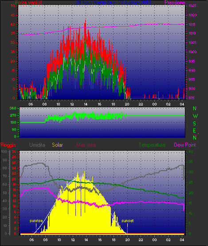Viewport: 208px width, 246px height.
Task: Click the 14 hour tick on wind chart
Action: point(86,104)
